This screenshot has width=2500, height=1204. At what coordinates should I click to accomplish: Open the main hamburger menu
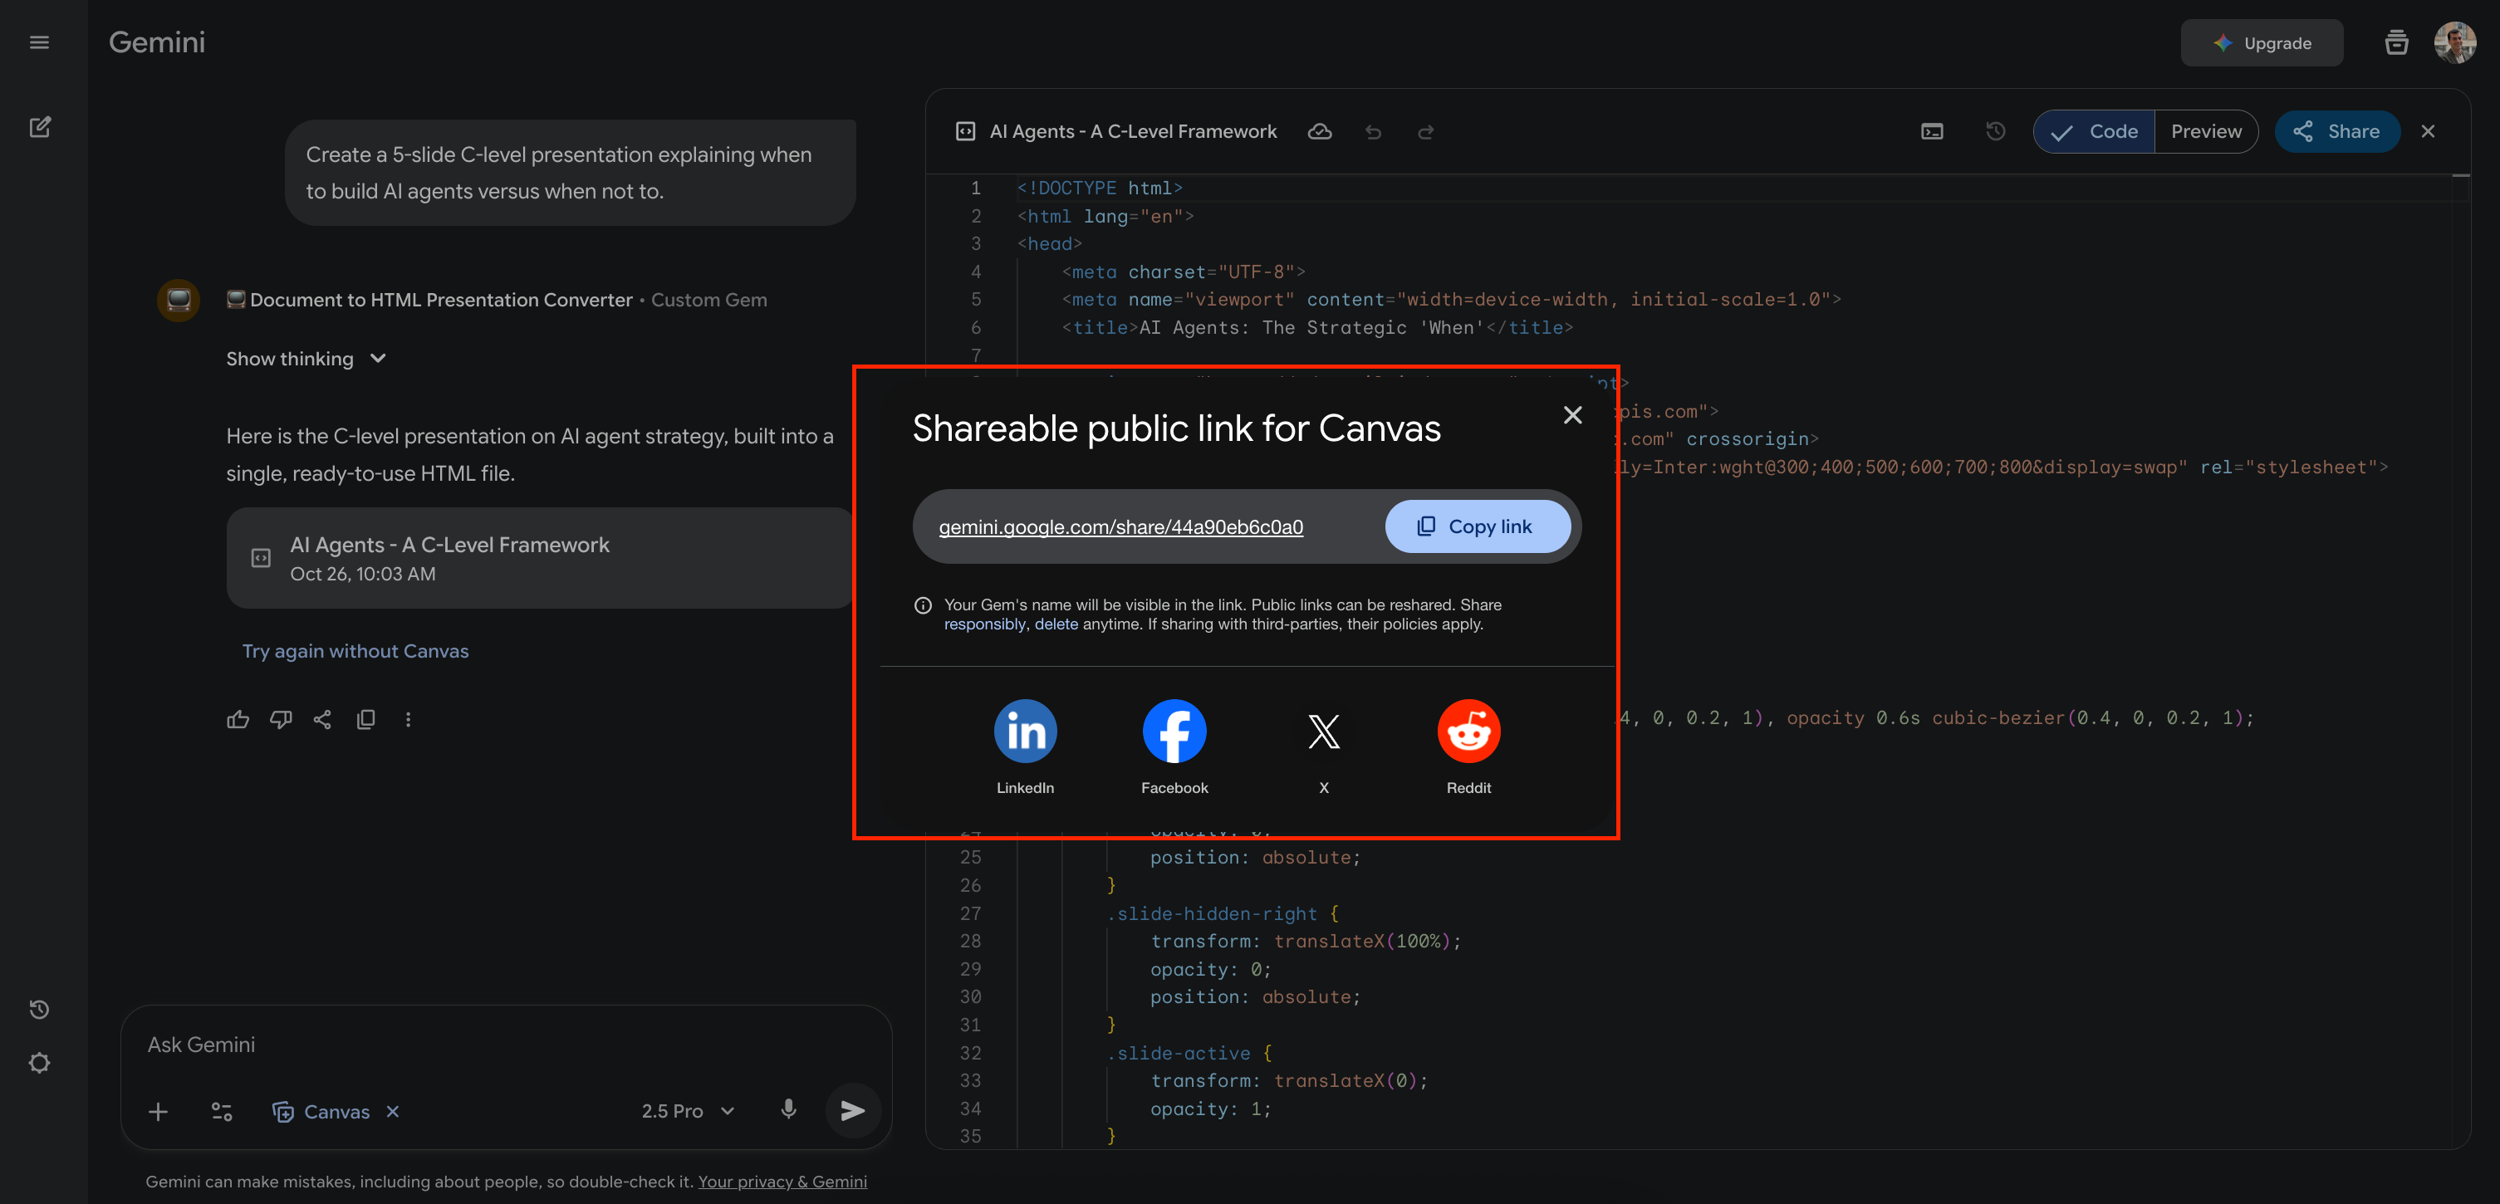coord(40,42)
